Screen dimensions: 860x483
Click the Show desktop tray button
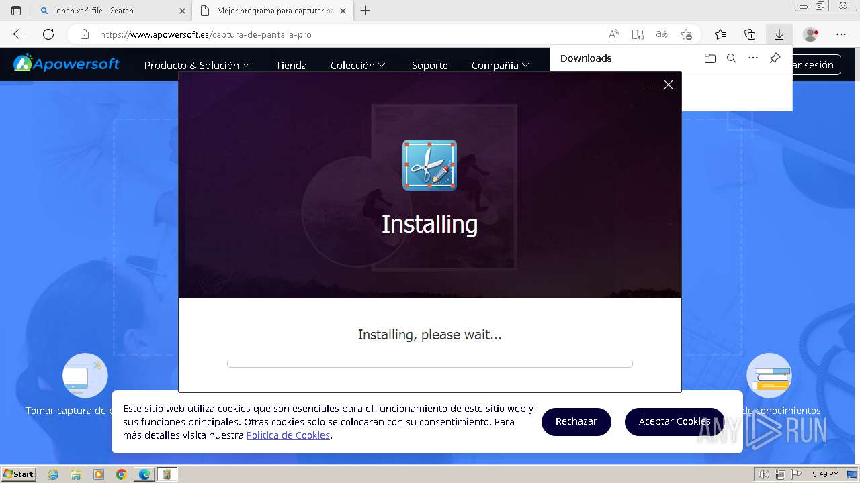click(852, 474)
